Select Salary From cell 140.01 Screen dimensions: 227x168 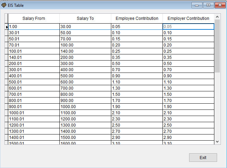[34, 57]
